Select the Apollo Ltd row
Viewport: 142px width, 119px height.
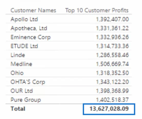[x=69, y=19]
